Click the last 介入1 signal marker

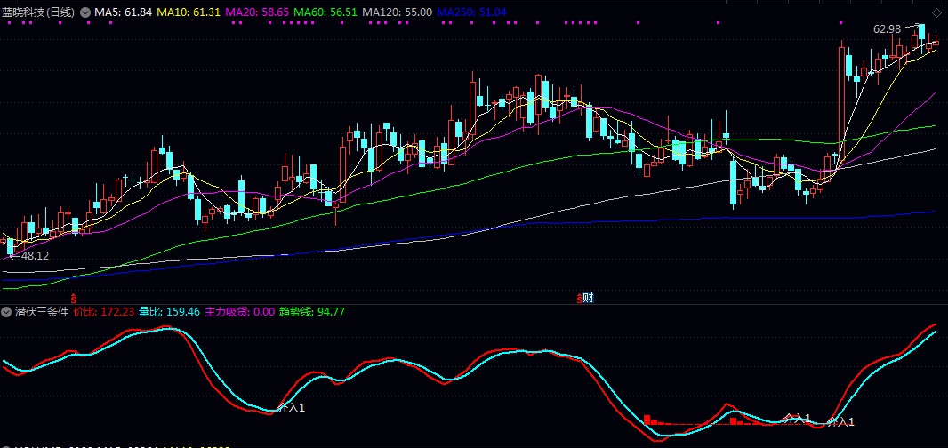(840, 421)
